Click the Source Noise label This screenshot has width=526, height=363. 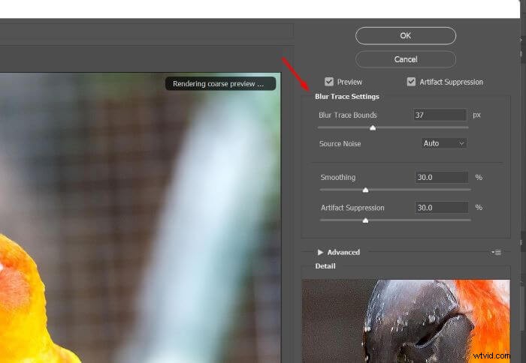(340, 144)
